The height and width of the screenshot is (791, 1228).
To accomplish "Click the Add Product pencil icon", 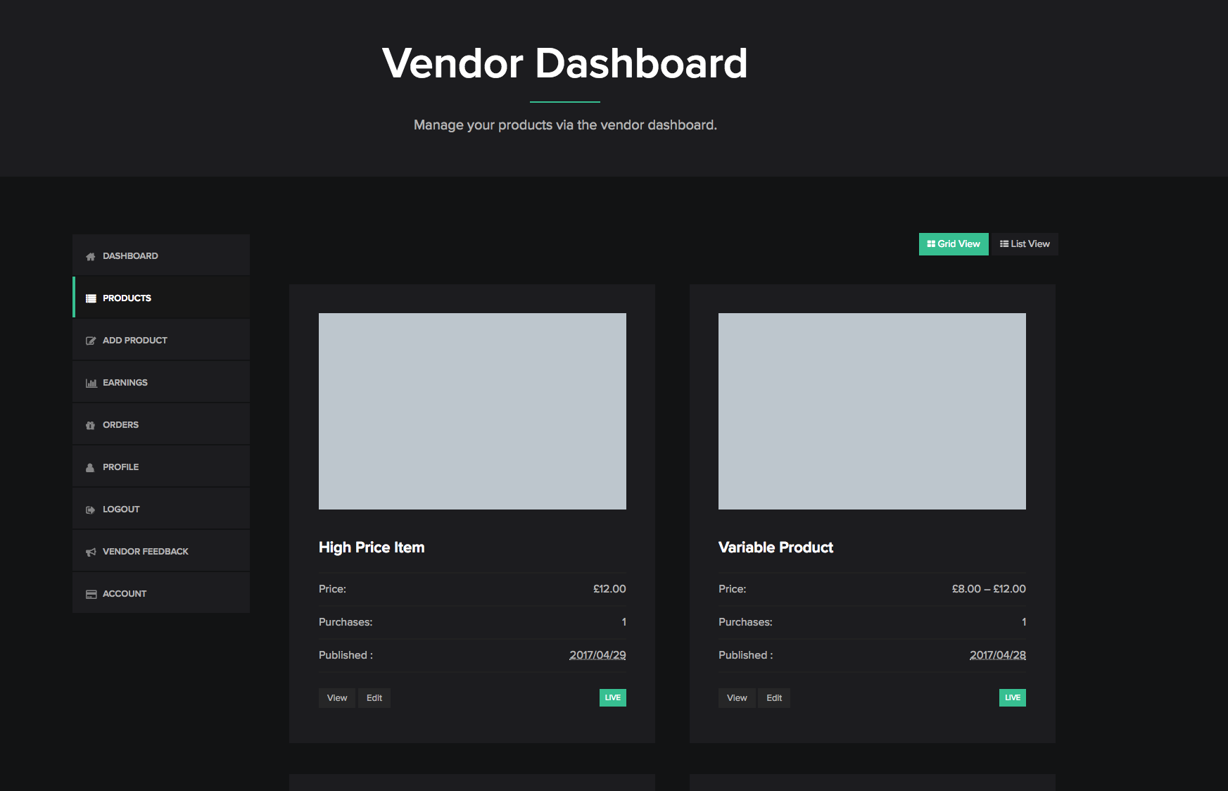I will point(90,341).
